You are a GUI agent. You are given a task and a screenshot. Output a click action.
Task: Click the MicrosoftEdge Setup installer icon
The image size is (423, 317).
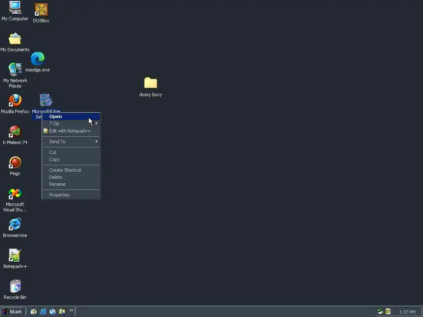point(46,100)
